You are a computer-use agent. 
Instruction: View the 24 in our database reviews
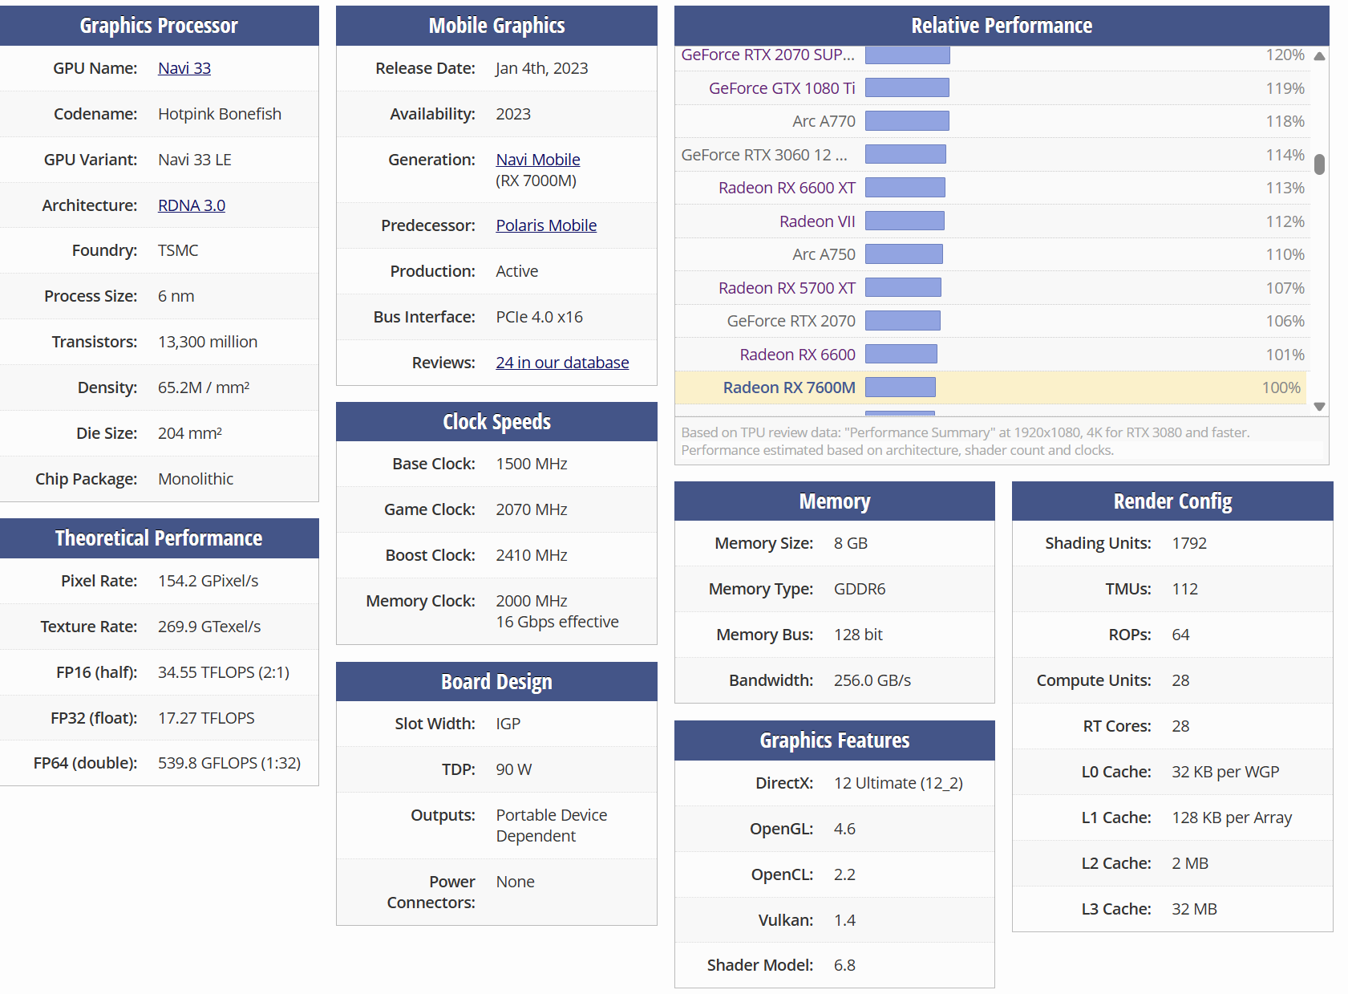561,363
